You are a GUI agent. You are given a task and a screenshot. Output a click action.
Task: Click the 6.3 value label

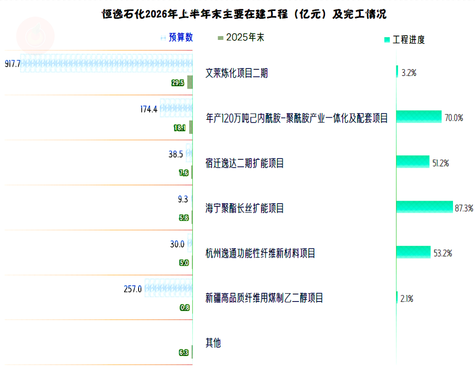(x=184, y=352)
